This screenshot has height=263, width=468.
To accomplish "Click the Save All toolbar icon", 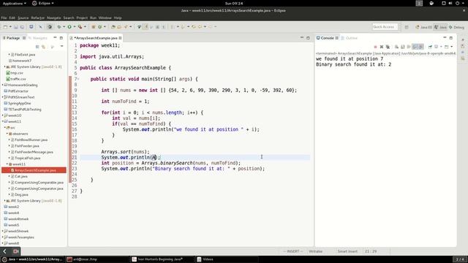I will coord(22,27).
